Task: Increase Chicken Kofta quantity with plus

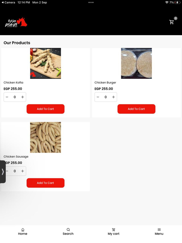Action: point(23,97)
